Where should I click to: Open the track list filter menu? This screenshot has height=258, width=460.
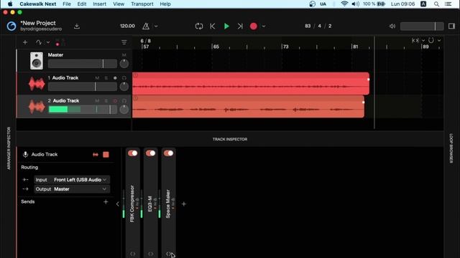124,42
